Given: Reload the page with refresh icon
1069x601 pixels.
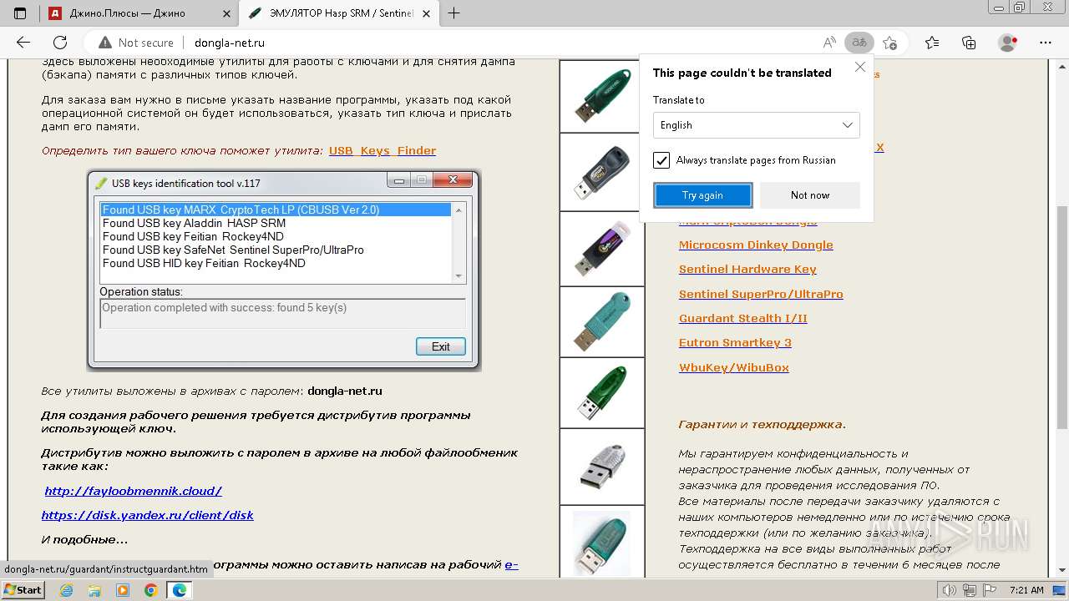Looking at the screenshot, I should pyautogui.click(x=60, y=43).
